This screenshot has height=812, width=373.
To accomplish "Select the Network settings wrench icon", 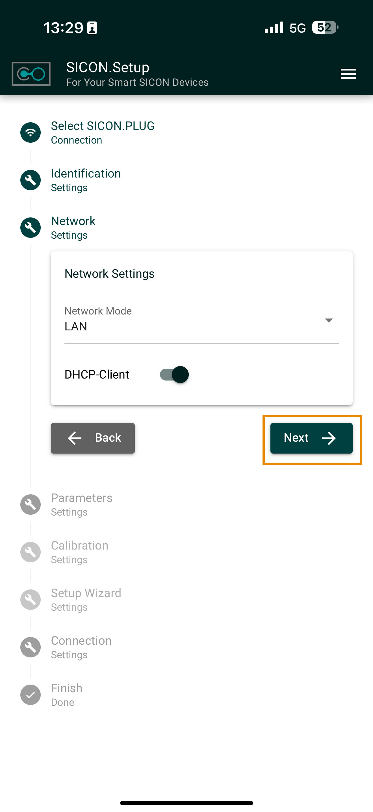I will coord(31,228).
